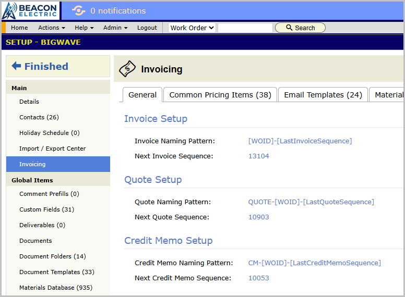Click the back arrow beside Finished
This screenshot has height=297, width=405.
click(x=16, y=66)
